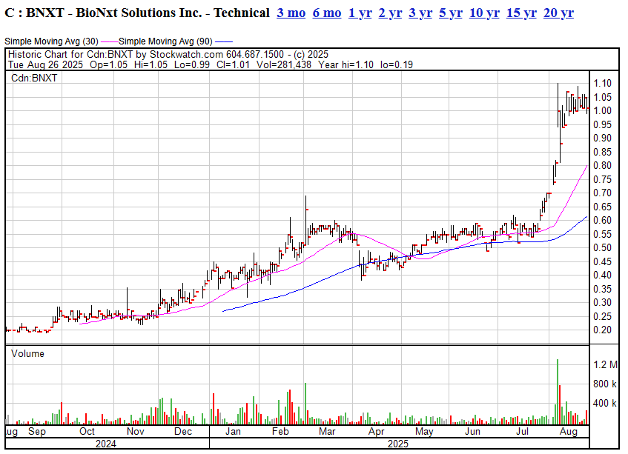Viewport: 628px width, 454px height.
Task: Show the 2 yr chart
Action: pyautogui.click(x=390, y=13)
